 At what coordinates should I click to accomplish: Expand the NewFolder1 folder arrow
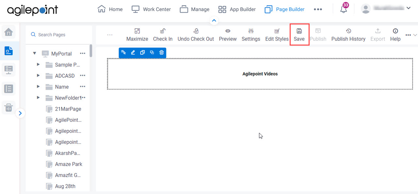[38, 98]
